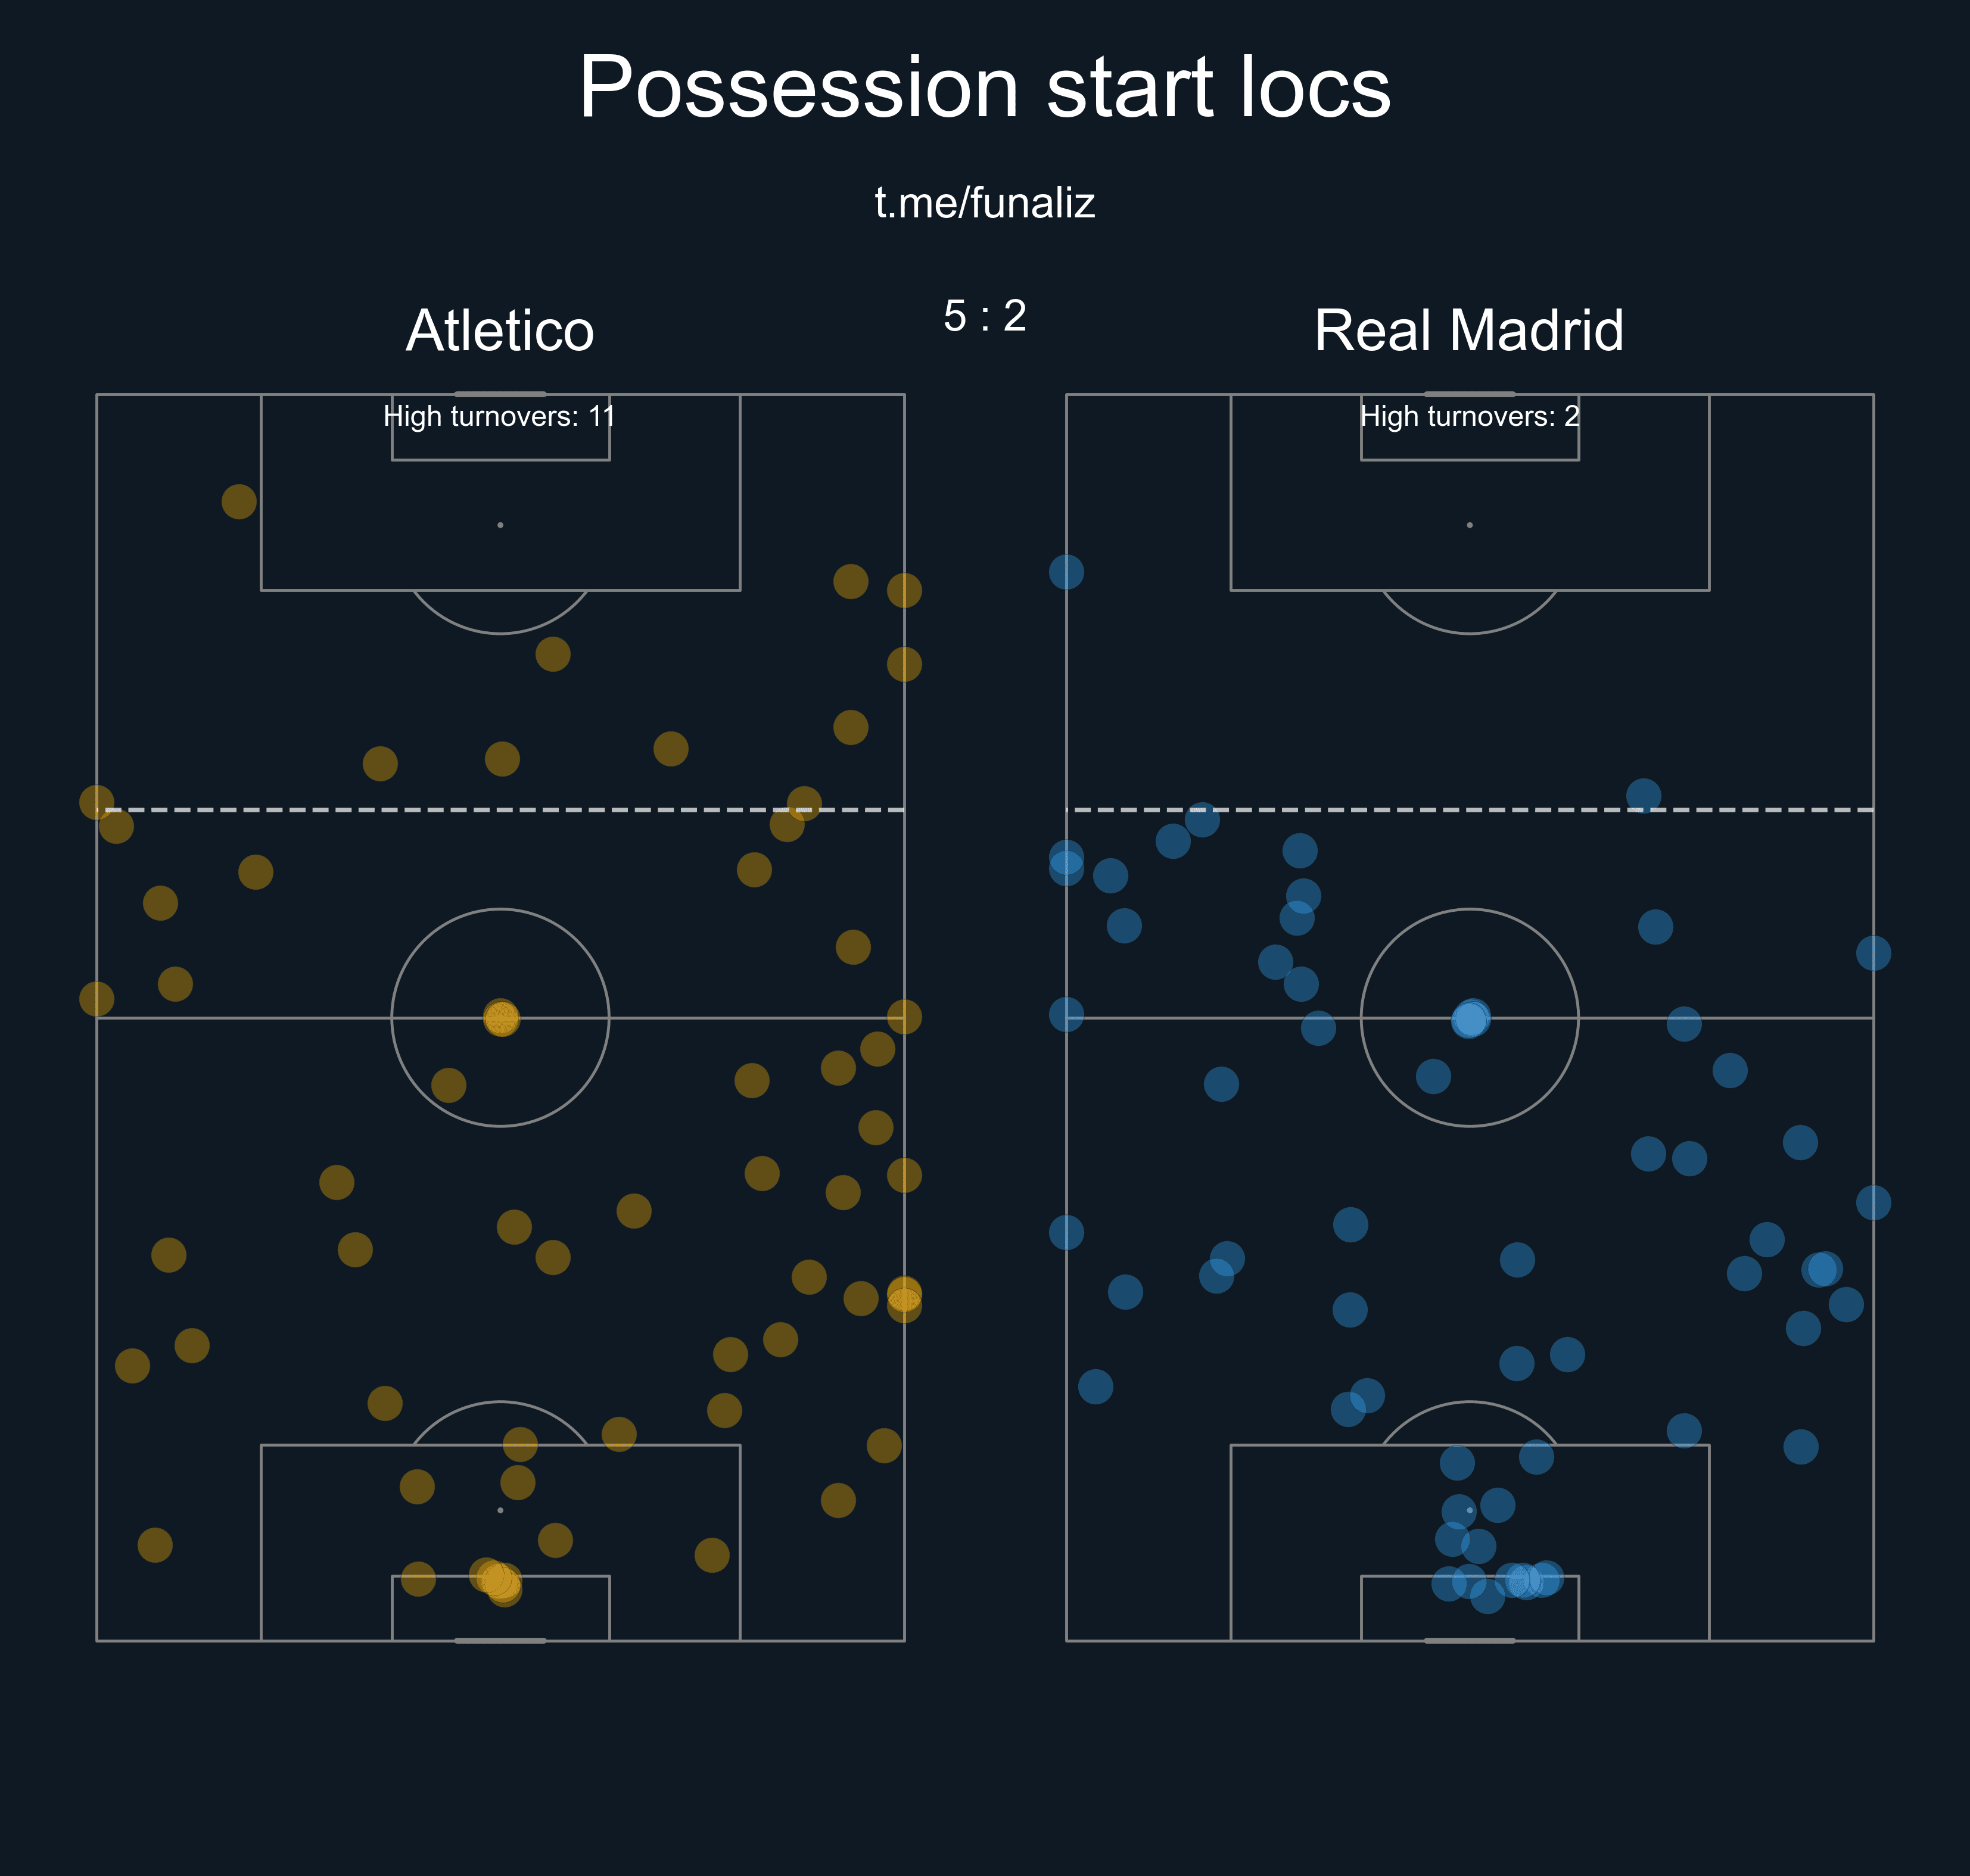The width and height of the screenshot is (1970, 1876).
Task: Click the Atletico team heading
Action: [500, 330]
